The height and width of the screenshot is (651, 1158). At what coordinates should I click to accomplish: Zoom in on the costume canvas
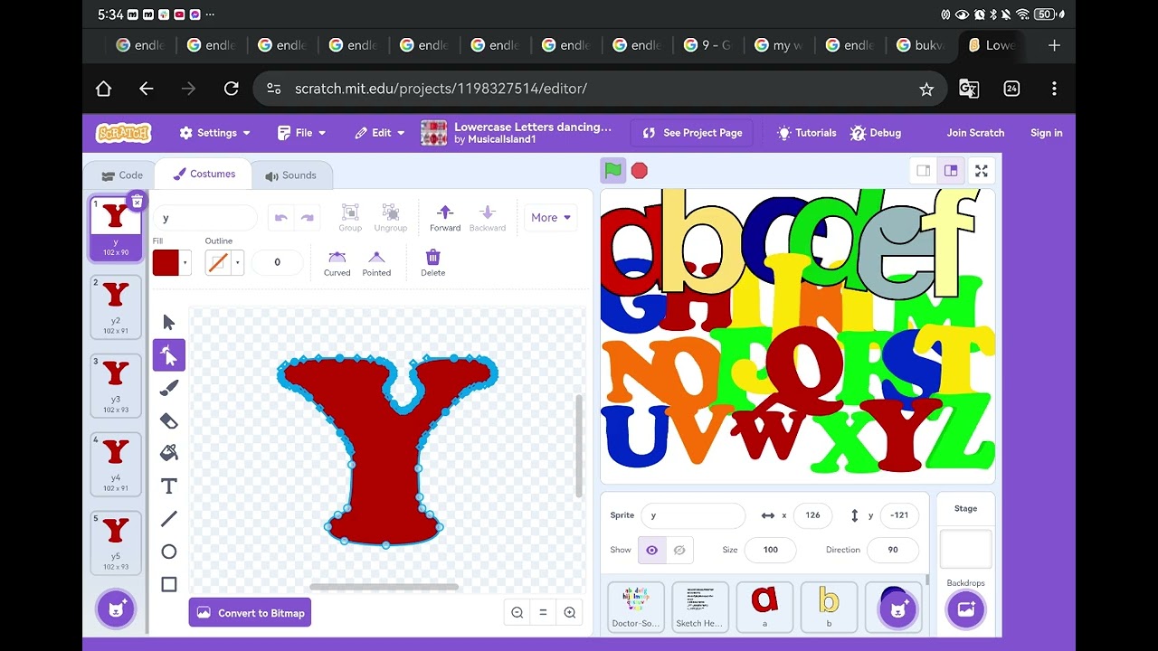click(x=570, y=613)
